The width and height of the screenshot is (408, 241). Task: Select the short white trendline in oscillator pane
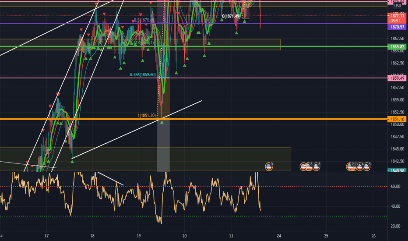pyautogui.click(x=110, y=178)
